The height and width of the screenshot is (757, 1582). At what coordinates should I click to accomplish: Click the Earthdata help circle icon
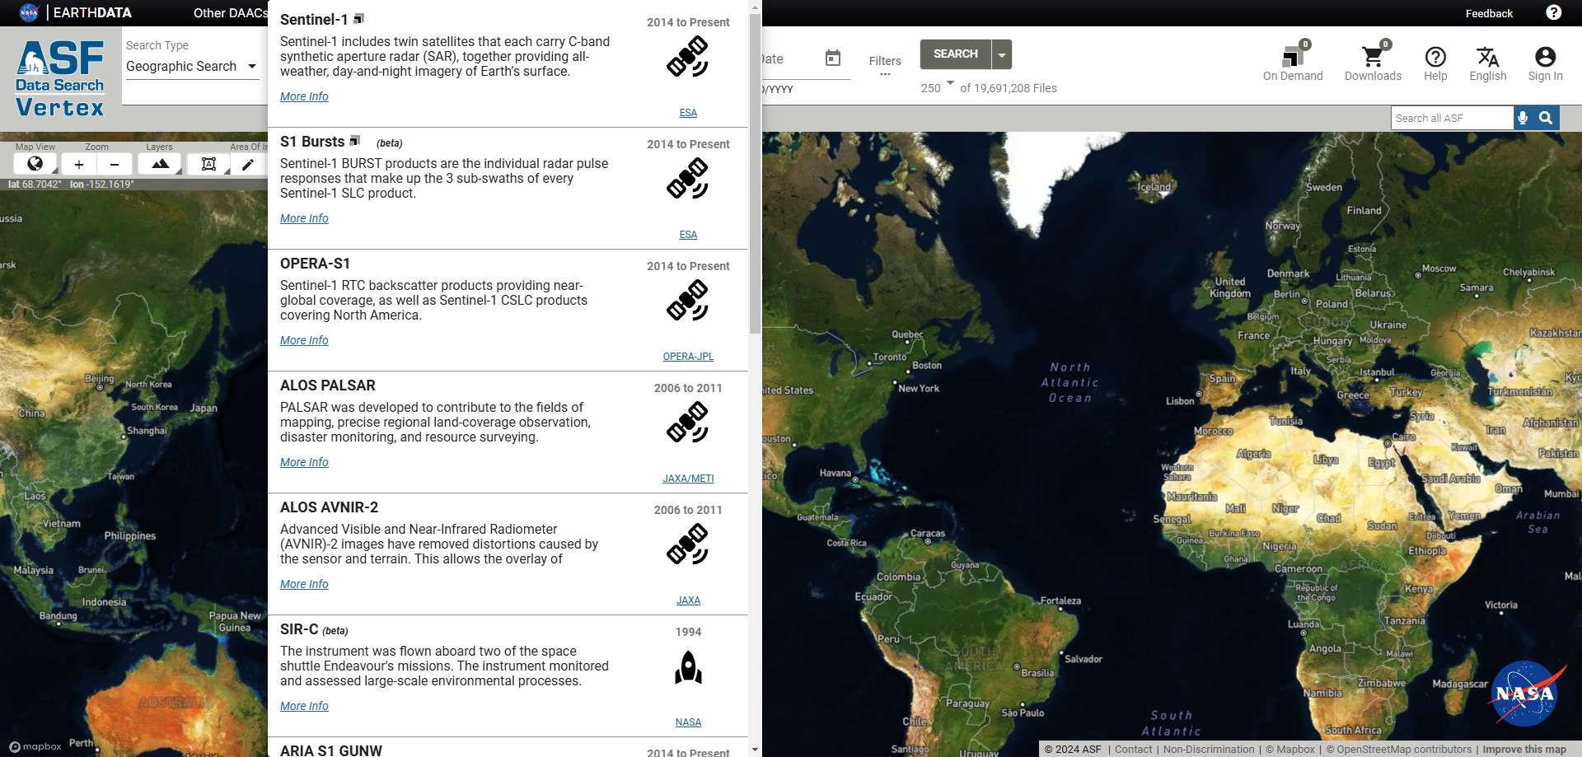tap(1553, 12)
